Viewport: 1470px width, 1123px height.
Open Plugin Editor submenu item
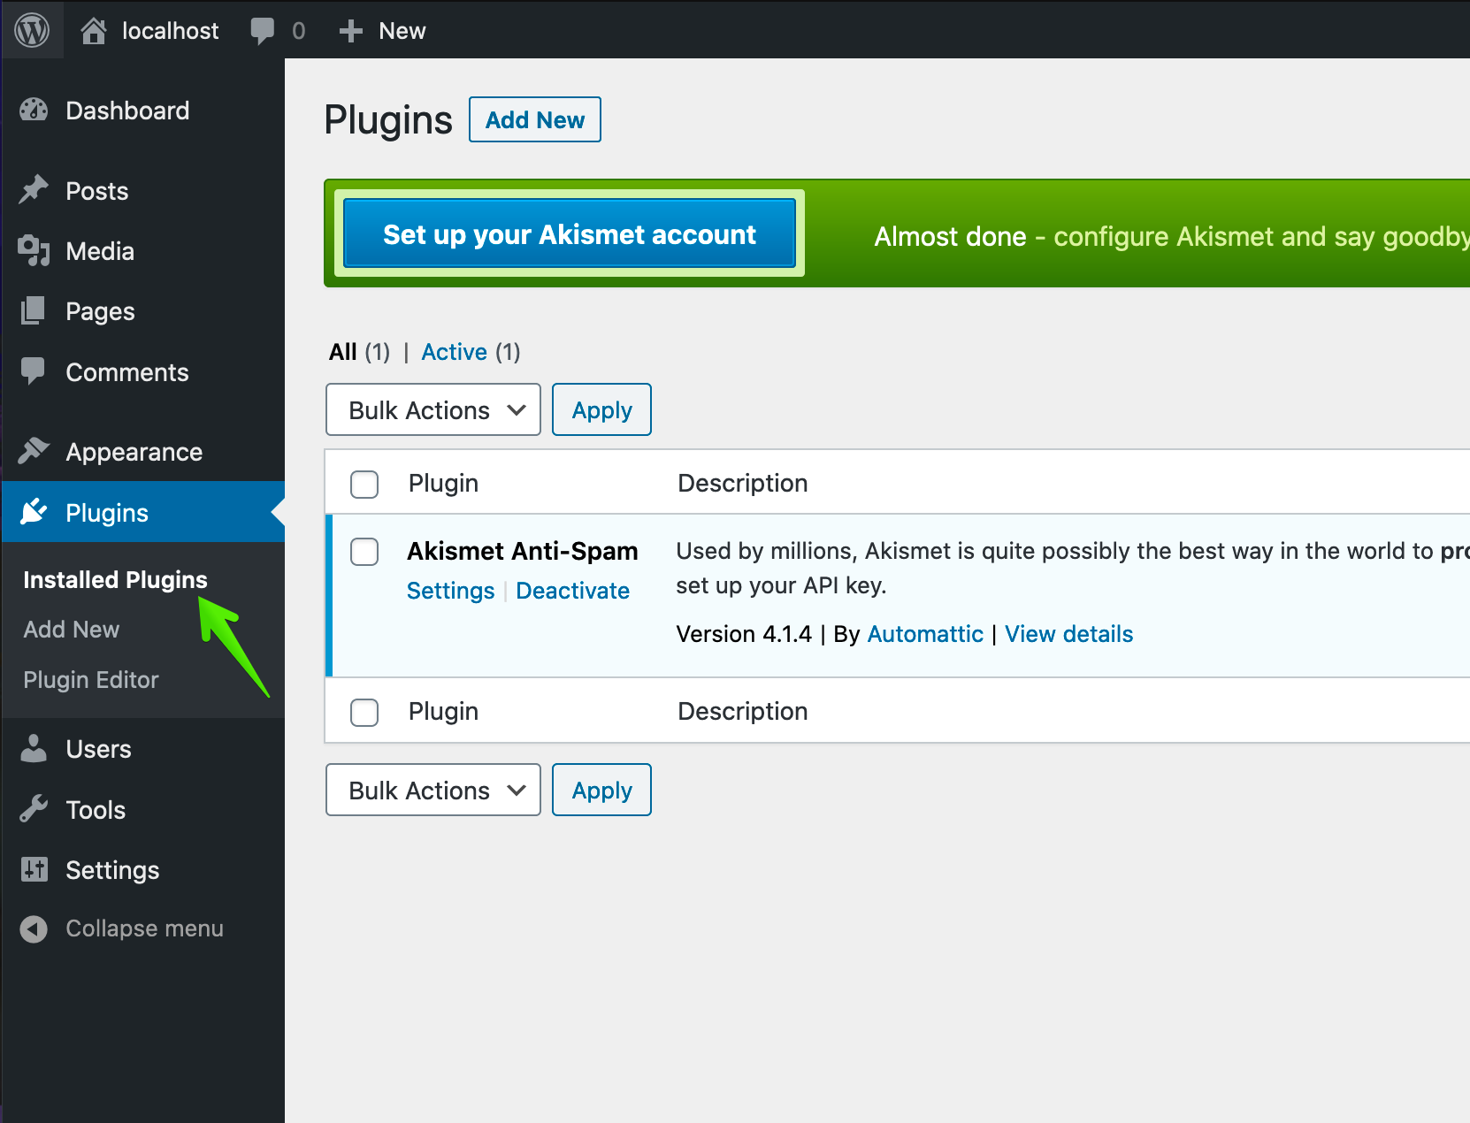(91, 679)
